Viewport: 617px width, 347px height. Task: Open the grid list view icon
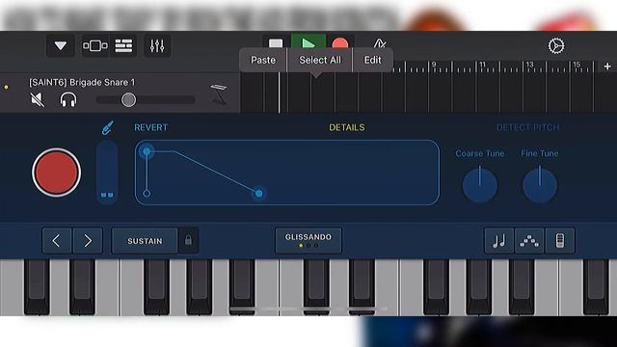[x=123, y=46]
